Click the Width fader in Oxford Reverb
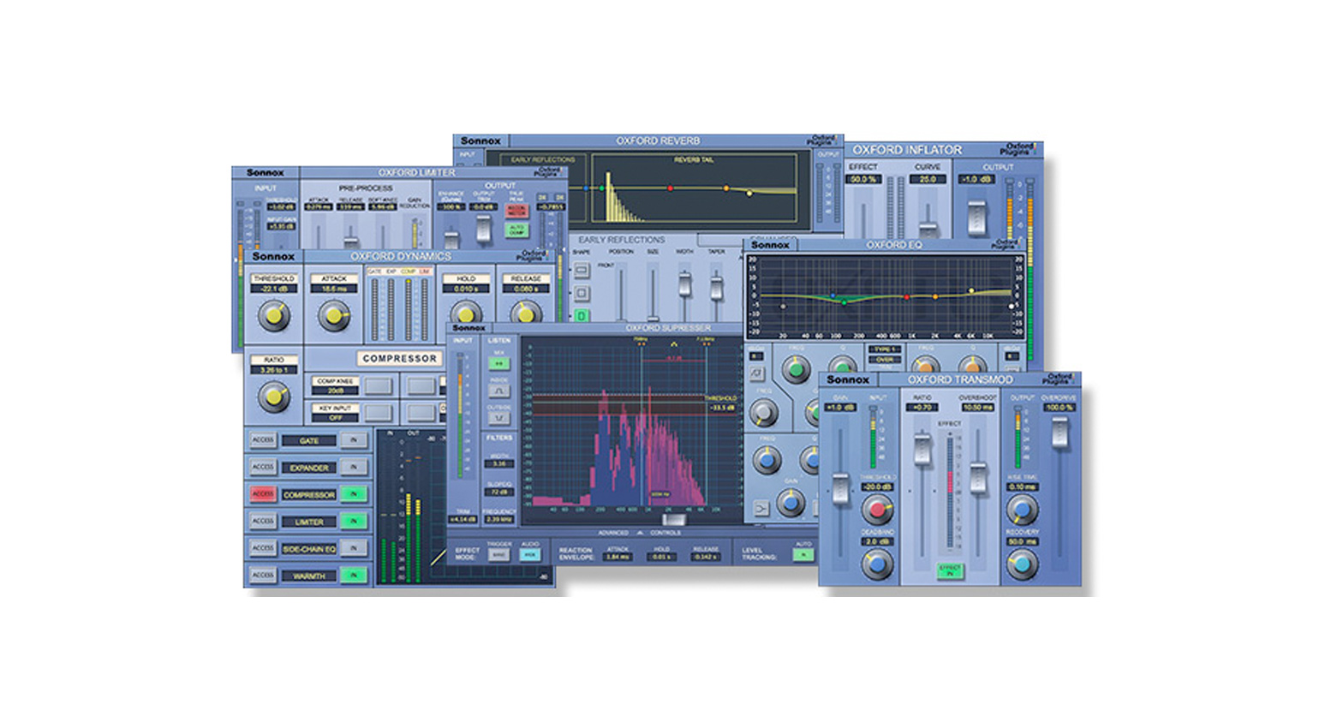 point(684,283)
